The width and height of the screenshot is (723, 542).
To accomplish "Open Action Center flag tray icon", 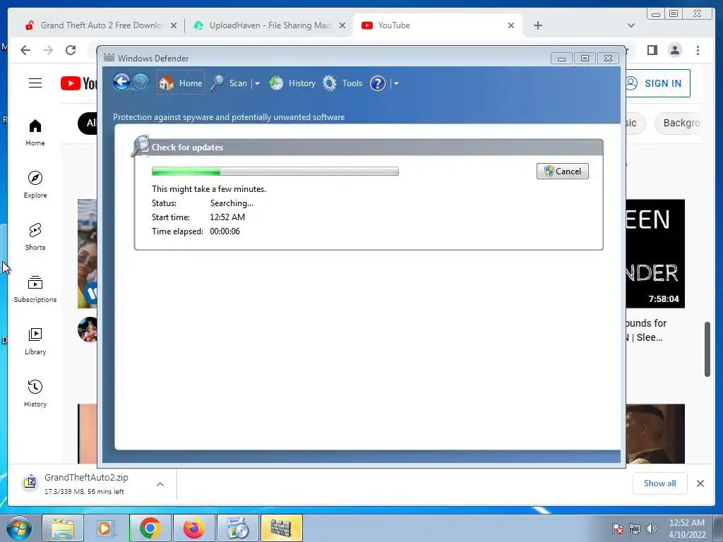I will [618, 529].
